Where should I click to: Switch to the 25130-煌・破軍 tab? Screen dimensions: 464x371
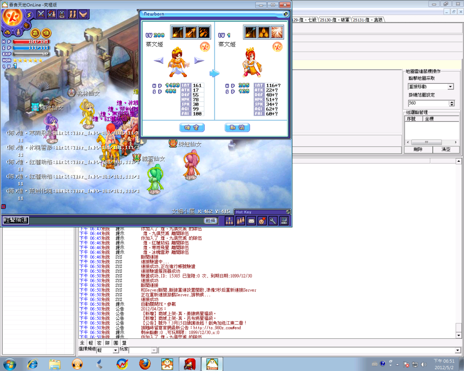click(334, 19)
